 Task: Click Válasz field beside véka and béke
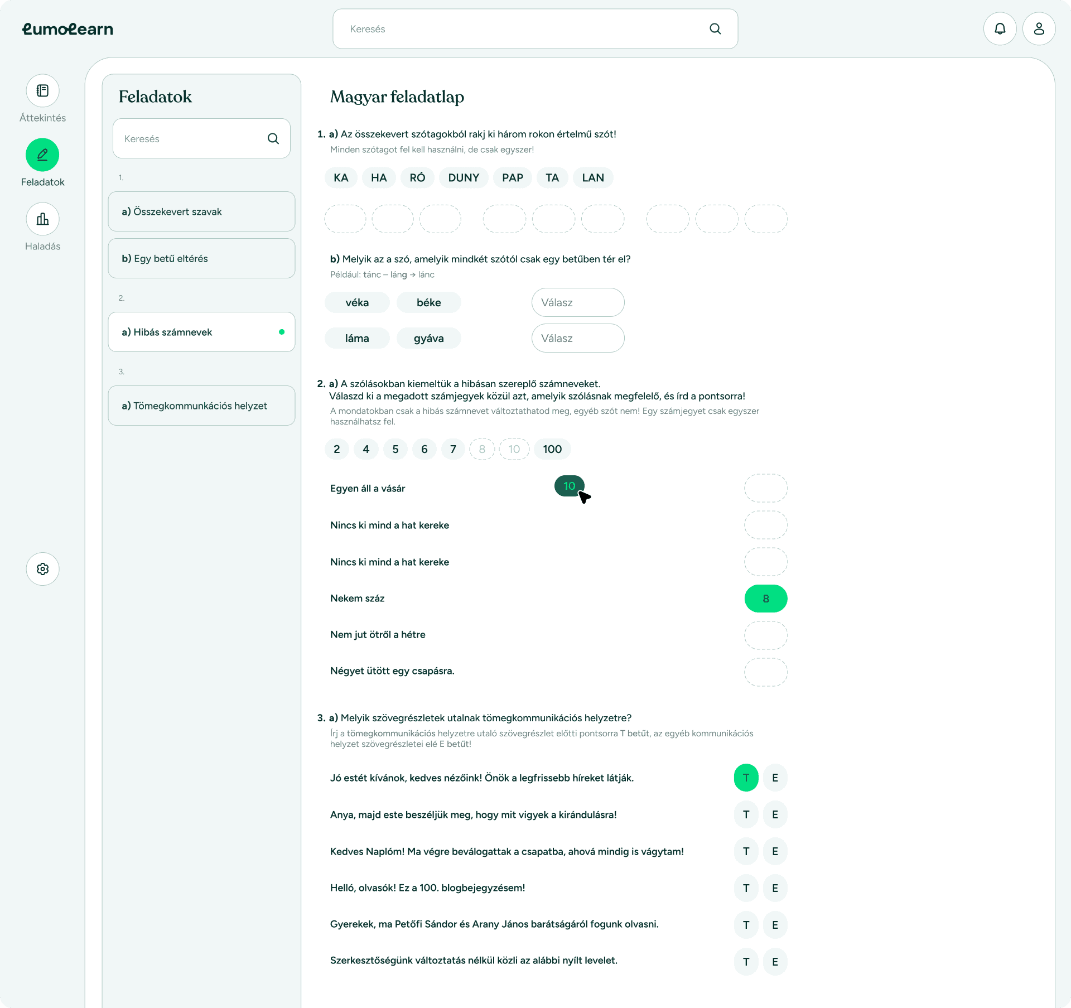click(577, 303)
